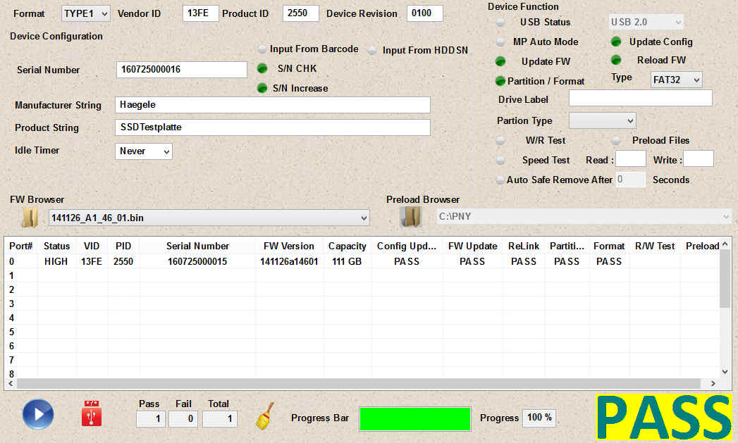Click the FW Version column header

[288, 246]
